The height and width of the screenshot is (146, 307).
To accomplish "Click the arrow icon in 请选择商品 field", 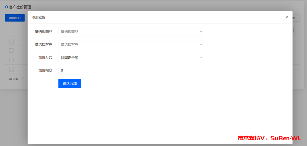I will [201, 32].
